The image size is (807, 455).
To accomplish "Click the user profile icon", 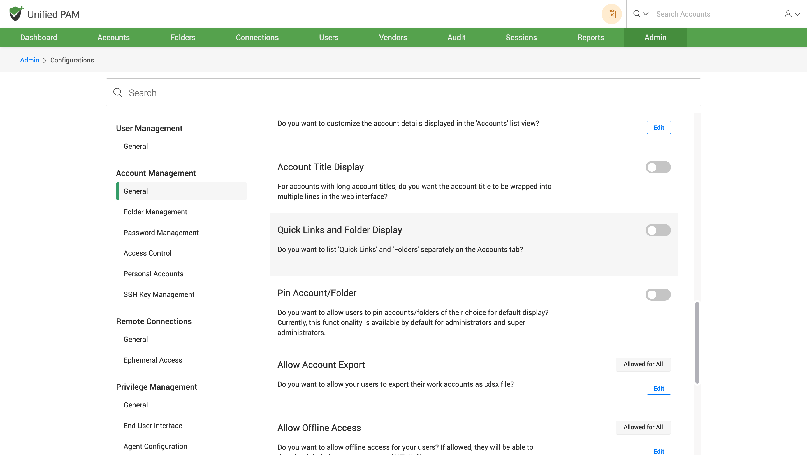I will (x=788, y=14).
